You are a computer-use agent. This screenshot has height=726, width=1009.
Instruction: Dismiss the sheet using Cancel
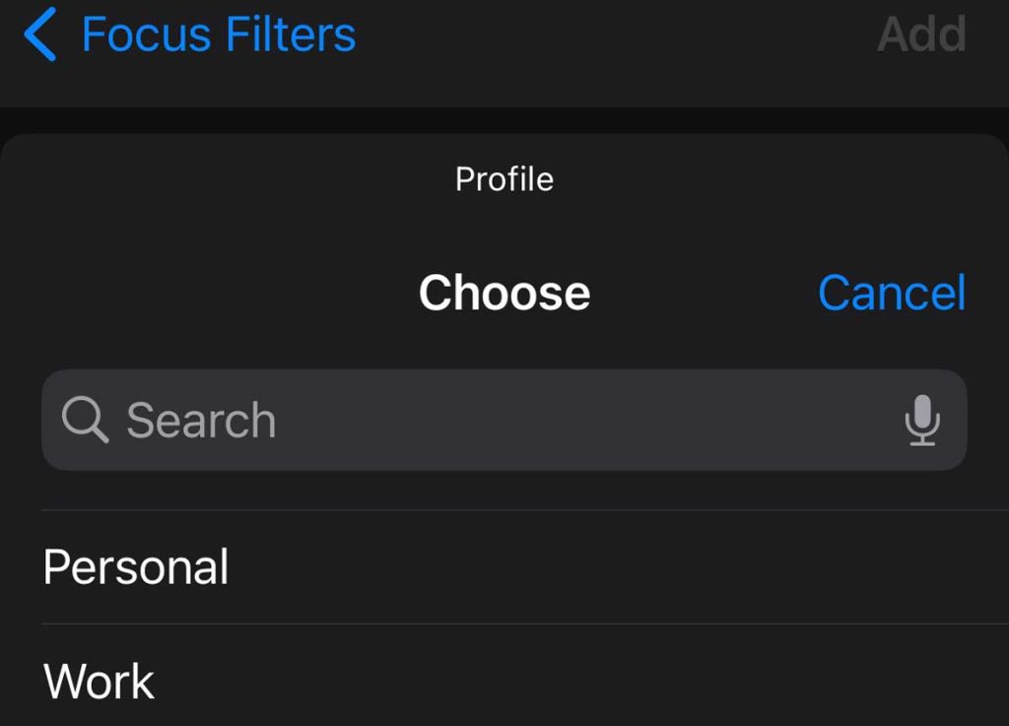click(x=891, y=293)
